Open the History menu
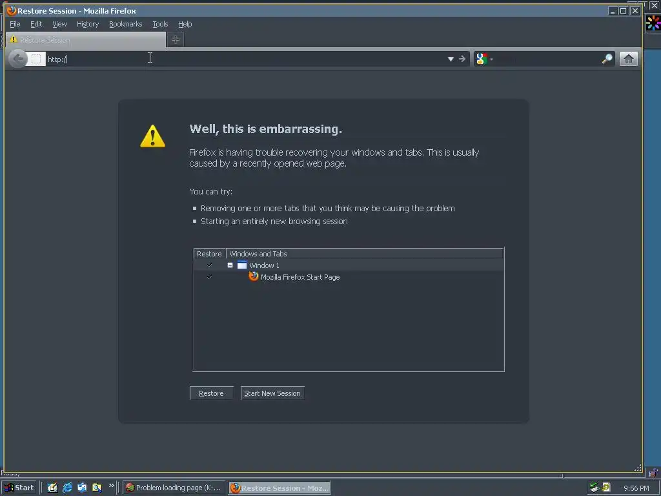 pyautogui.click(x=88, y=24)
